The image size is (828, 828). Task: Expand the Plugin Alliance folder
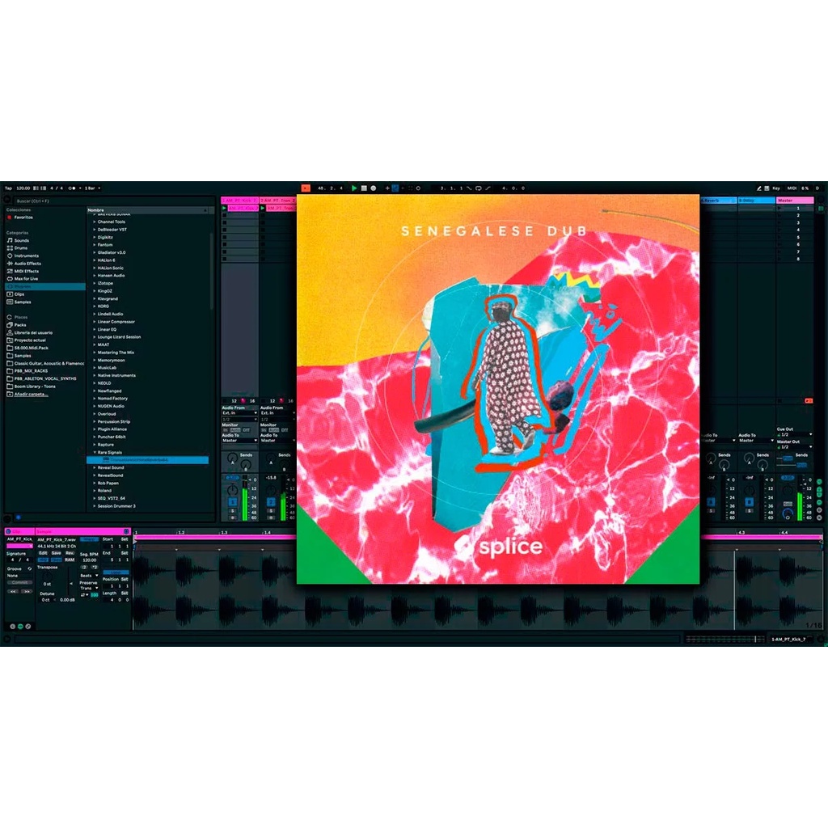(95, 429)
